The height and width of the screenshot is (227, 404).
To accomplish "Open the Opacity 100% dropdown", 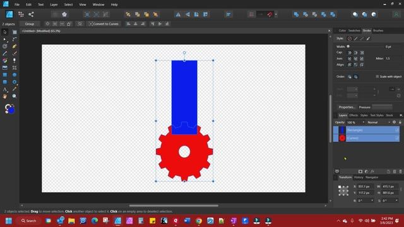I will point(364,122).
